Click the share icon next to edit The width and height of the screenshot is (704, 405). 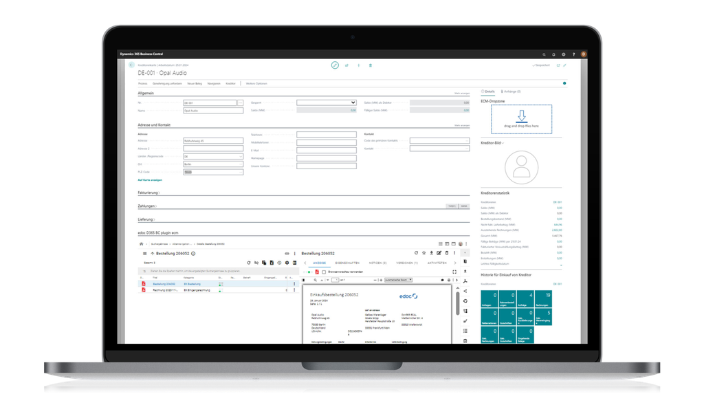[346, 65]
